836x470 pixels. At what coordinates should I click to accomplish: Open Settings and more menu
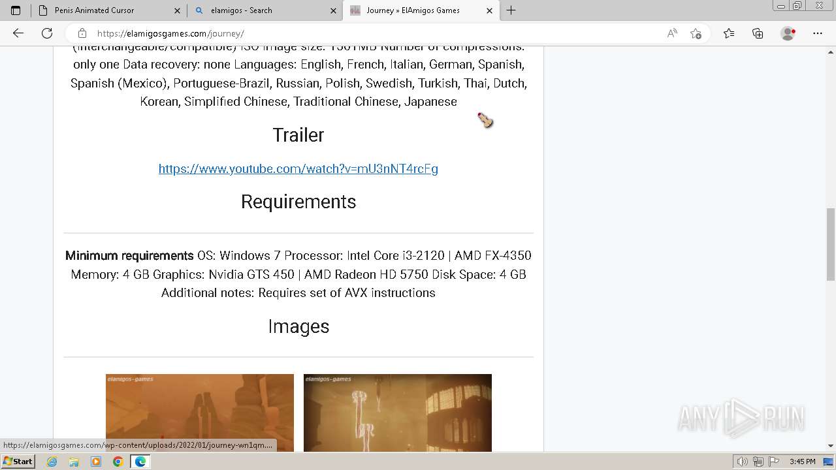click(818, 33)
